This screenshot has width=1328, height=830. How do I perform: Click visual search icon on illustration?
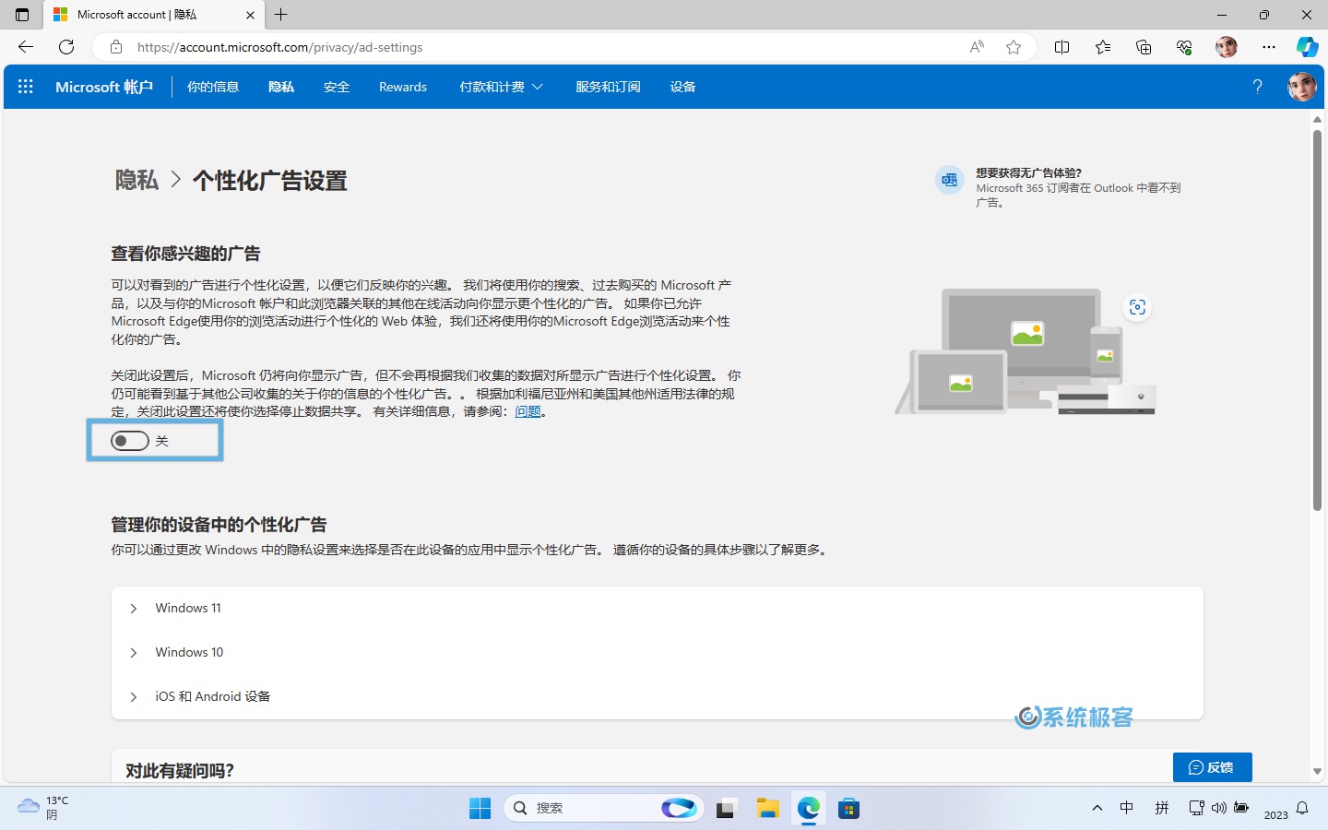coord(1137,307)
